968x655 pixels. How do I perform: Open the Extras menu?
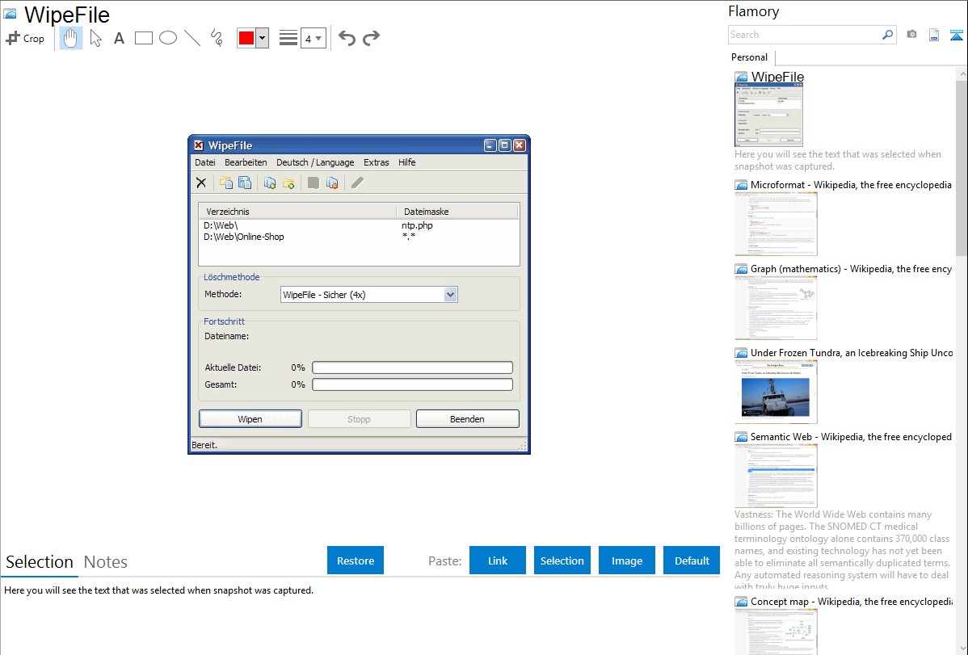pyautogui.click(x=376, y=162)
